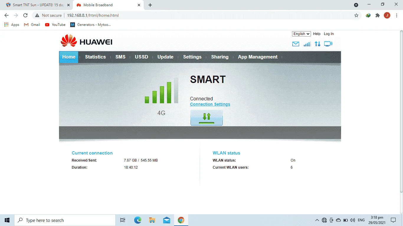Open the Statistics tab
The image size is (403, 226).
(x=95, y=57)
